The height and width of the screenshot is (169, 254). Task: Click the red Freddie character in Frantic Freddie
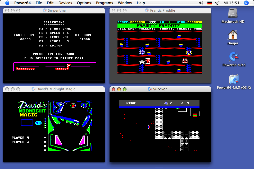[x=148, y=61]
